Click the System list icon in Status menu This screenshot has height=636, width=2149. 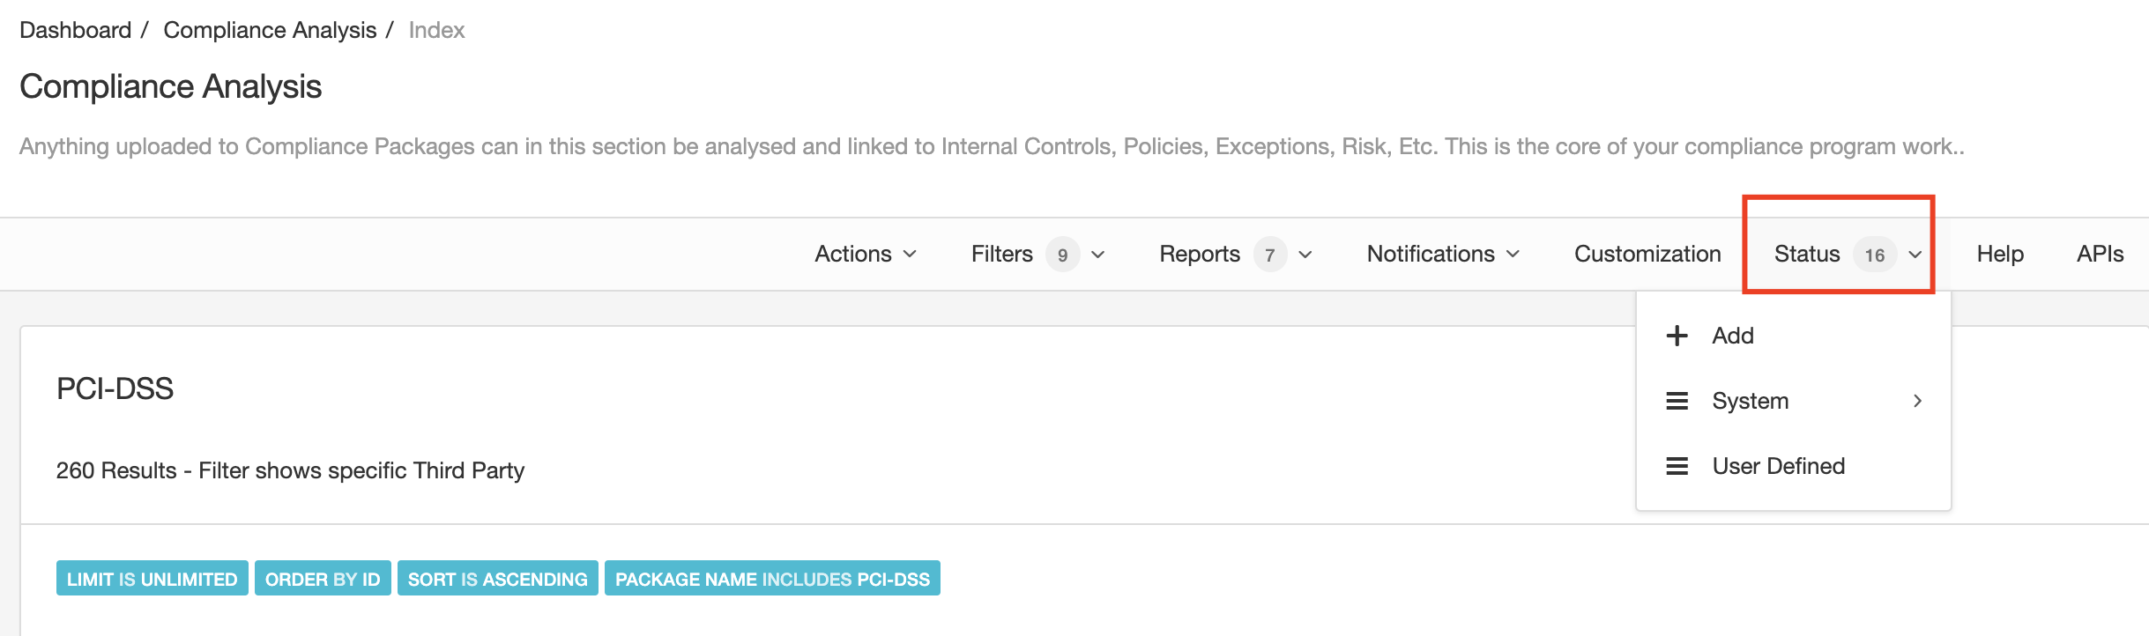click(x=1676, y=401)
